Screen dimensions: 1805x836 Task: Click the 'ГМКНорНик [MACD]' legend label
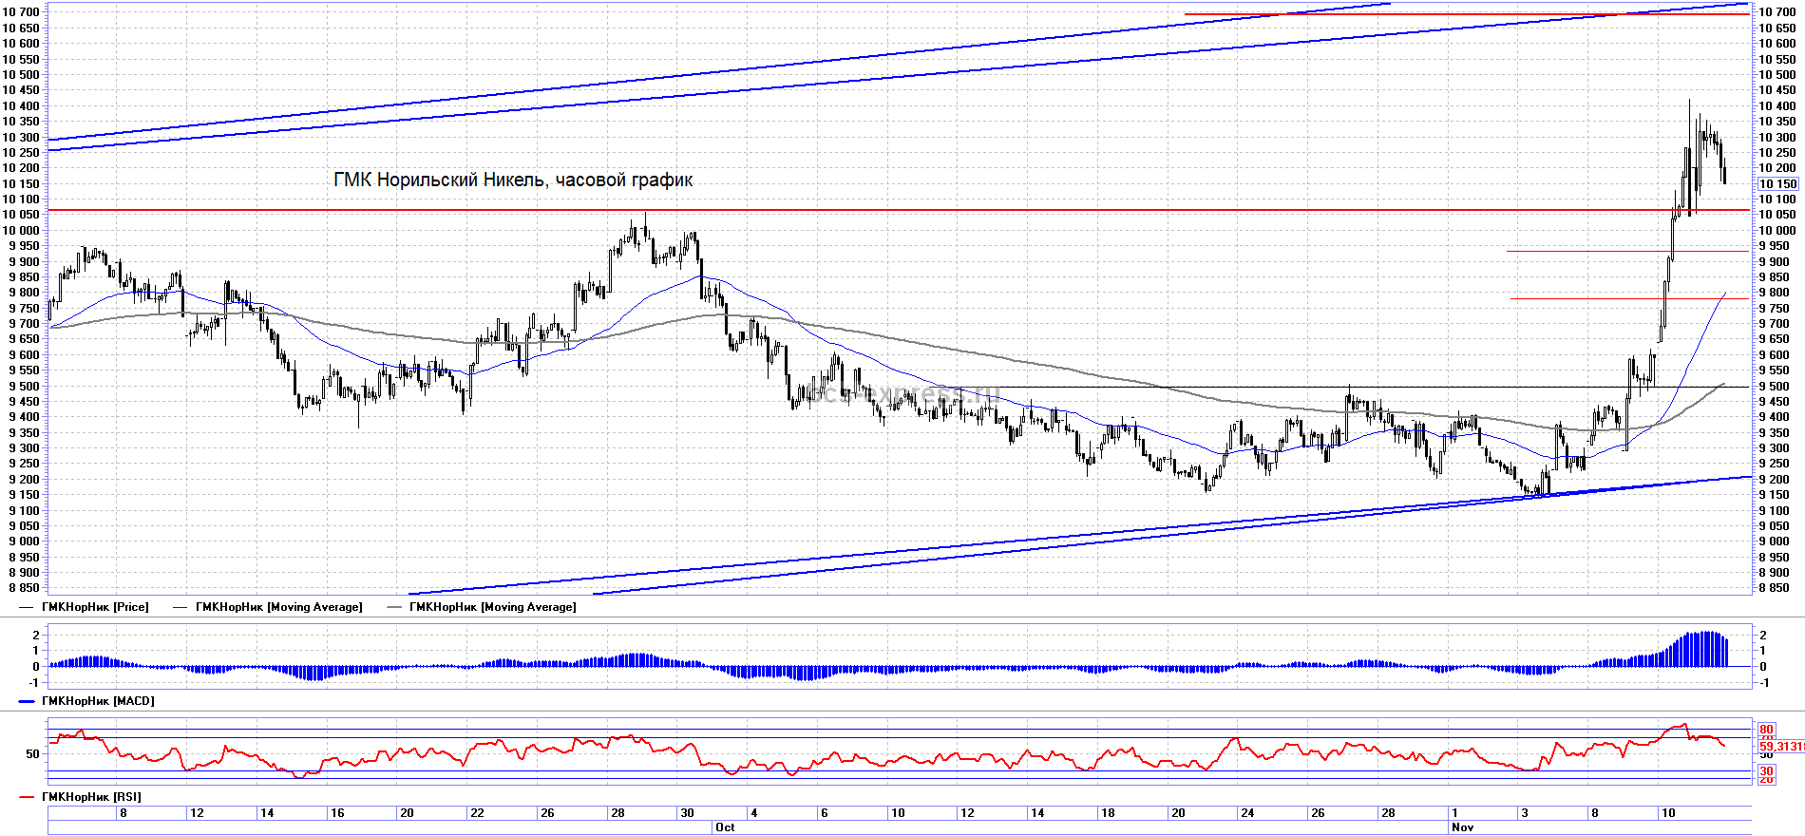pyautogui.click(x=98, y=701)
